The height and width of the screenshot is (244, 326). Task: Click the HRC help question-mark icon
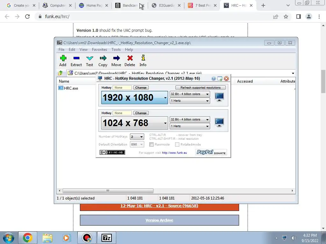pyautogui.click(x=214, y=78)
